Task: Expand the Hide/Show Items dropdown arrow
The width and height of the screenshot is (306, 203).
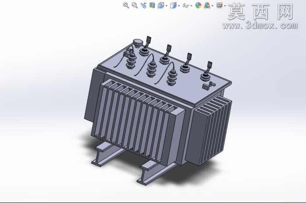Action: tap(191, 6)
